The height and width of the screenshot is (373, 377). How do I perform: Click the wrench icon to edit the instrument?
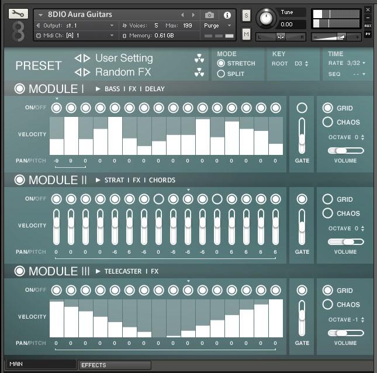point(19,14)
